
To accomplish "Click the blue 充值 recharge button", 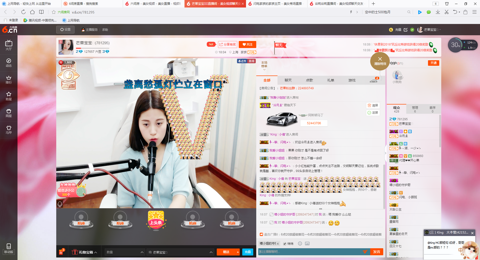I will pyautogui.click(x=248, y=252).
